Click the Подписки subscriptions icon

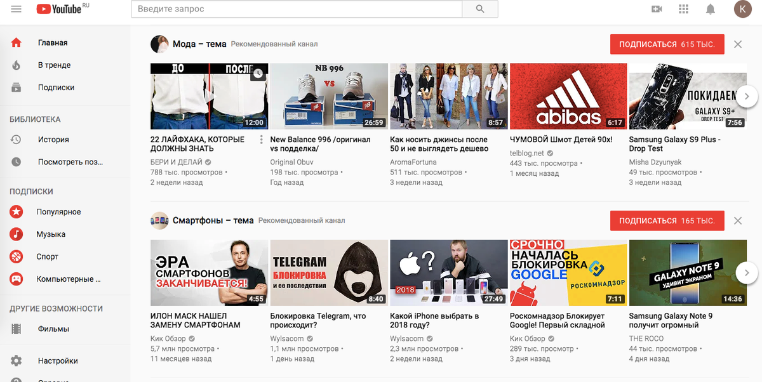point(17,88)
